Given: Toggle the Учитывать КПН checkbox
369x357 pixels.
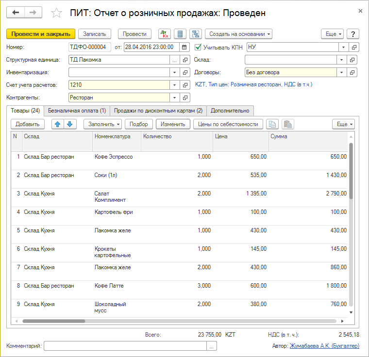Looking at the screenshot, I should point(198,47).
